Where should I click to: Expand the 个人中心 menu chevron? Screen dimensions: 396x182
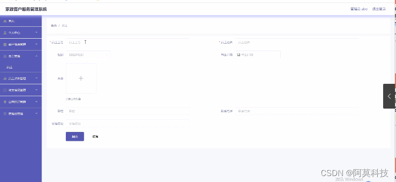[x=36, y=32]
